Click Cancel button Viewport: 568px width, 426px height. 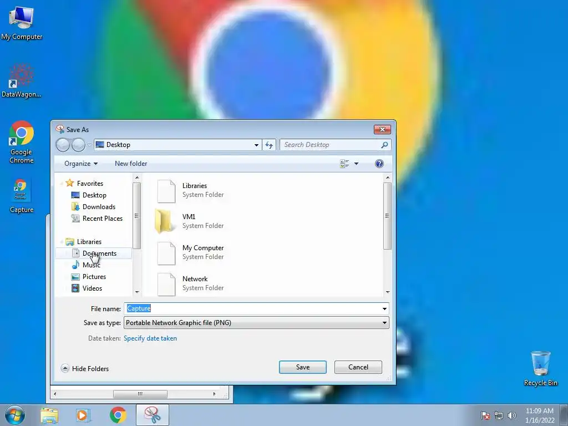(x=358, y=367)
